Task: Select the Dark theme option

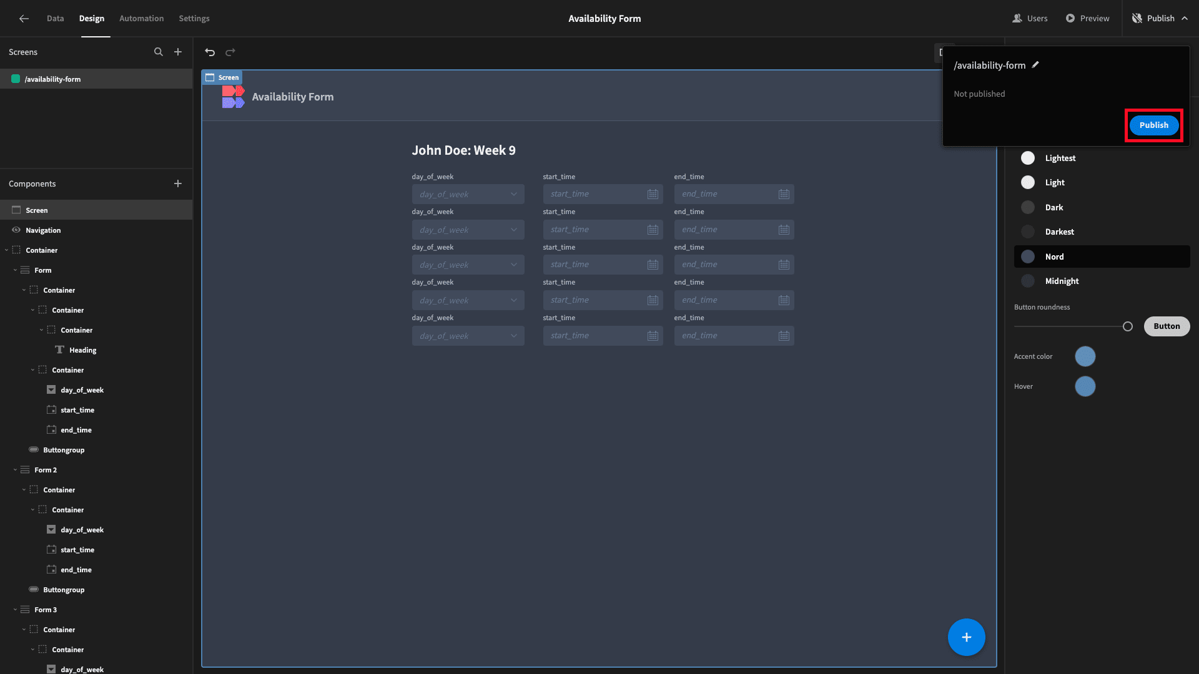Action: 1102,207
